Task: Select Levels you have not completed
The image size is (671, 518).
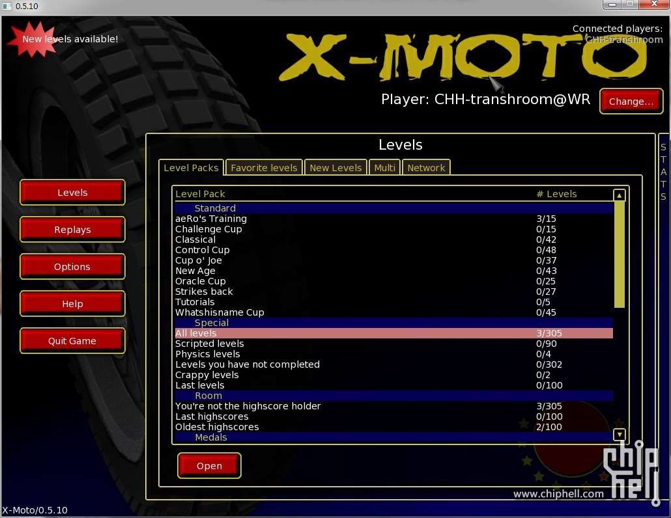Action: pyautogui.click(x=393, y=364)
